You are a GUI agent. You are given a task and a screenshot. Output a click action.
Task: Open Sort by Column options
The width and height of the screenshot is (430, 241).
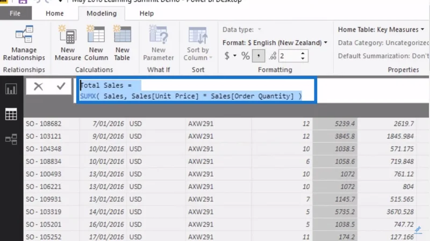click(x=198, y=43)
